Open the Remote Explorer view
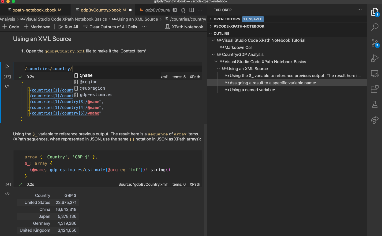The width and height of the screenshot is (382, 236). (374, 74)
